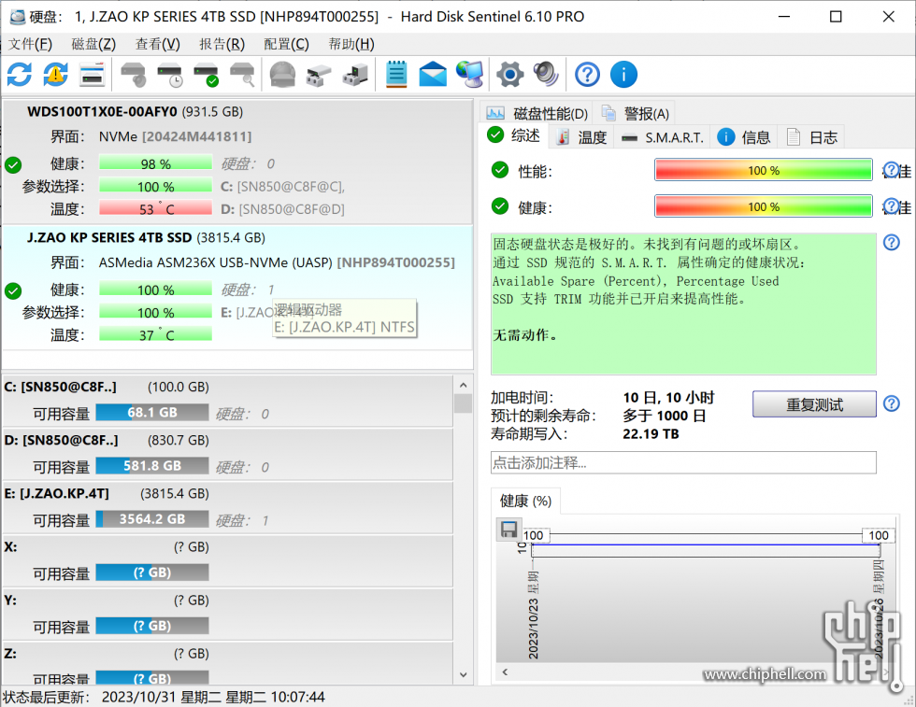Select the 综述 overview tab
Image resolution: width=916 pixels, height=707 pixels.
513,135
